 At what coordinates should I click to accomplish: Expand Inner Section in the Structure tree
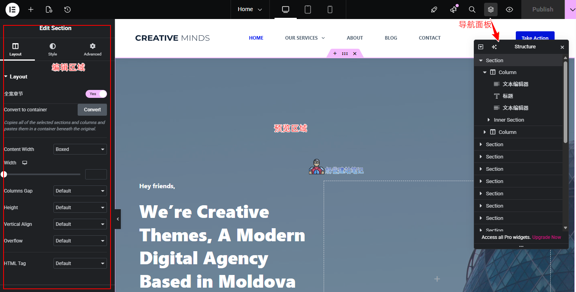[x=489, y=120]
